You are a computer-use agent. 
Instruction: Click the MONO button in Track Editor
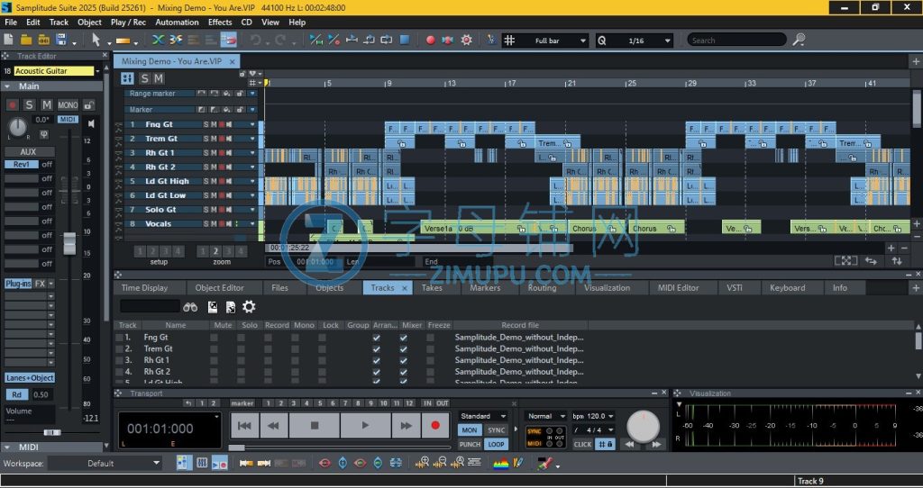pos(69,105)
